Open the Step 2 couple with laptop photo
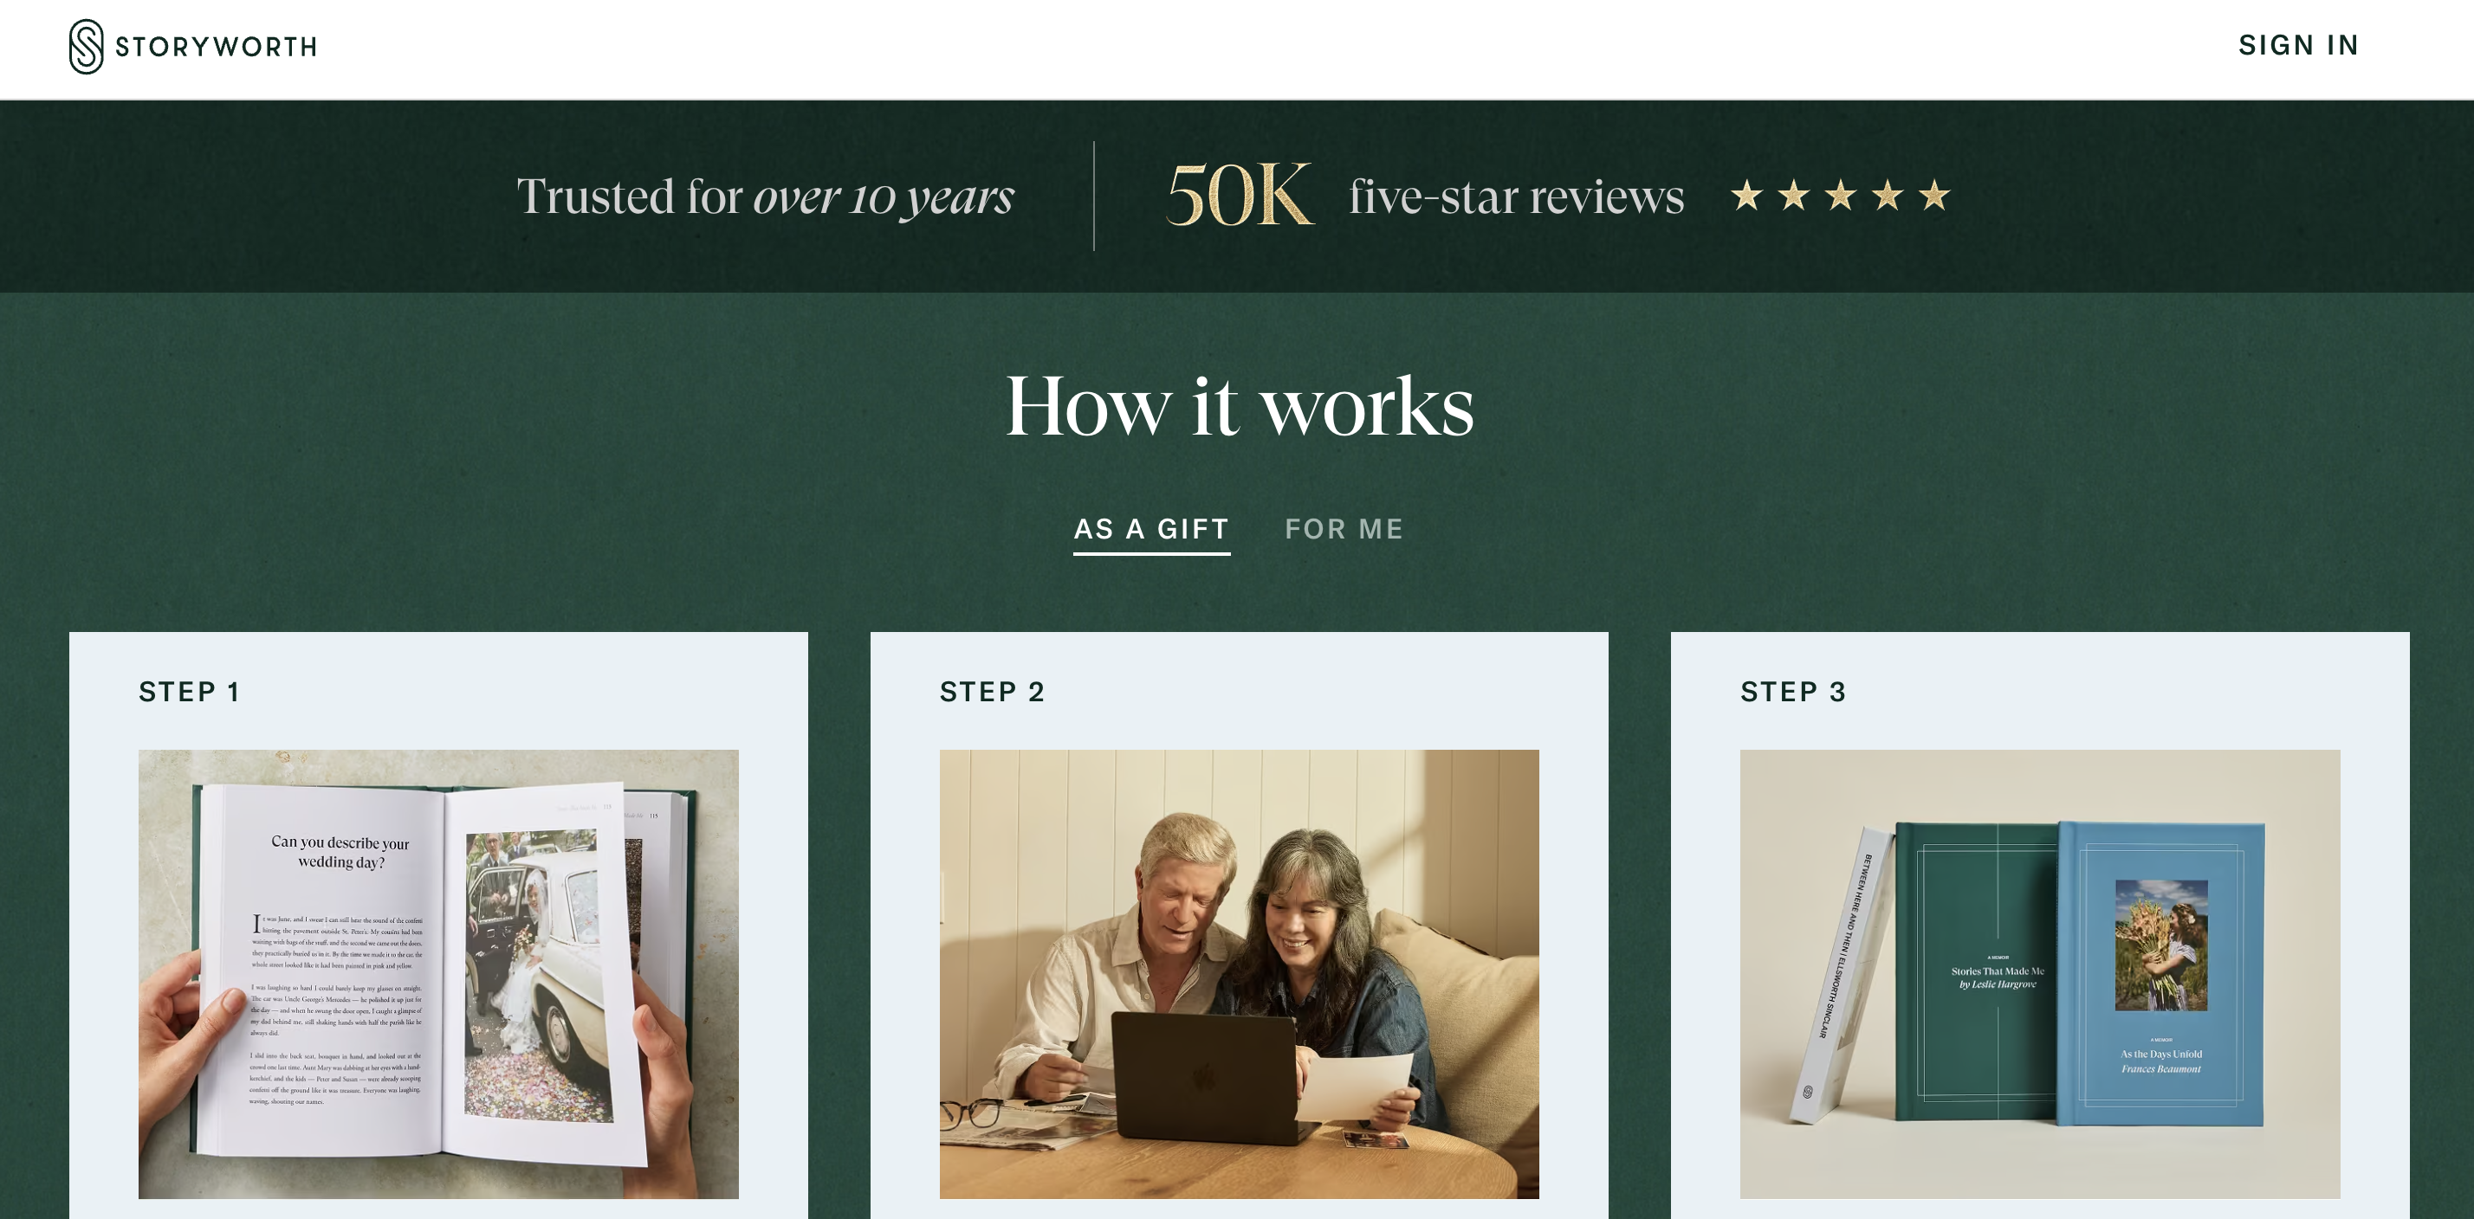 tap(1239, 973)
